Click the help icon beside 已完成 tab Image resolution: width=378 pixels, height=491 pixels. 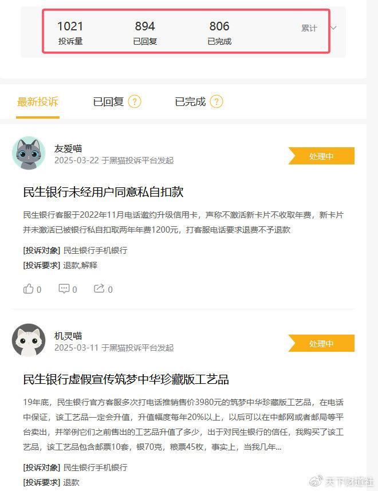pos(216,102)
